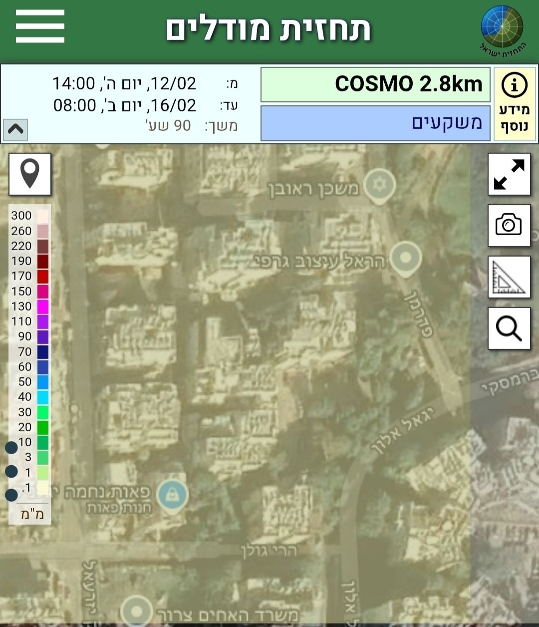
Task: Open the משקעים parameter selector
Action: click(x=375, y=123)
